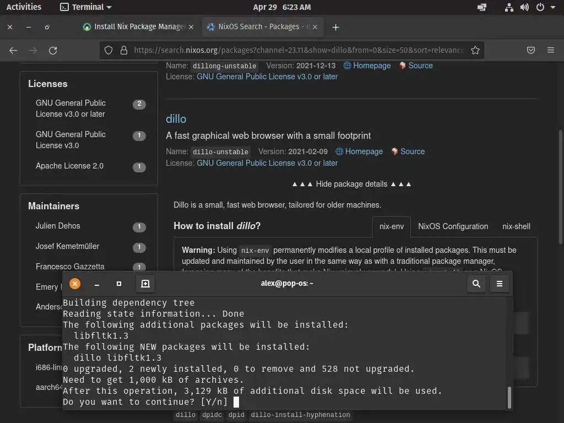This screenshot has height=423, width=564.
Task: Open the Terminal app menu in top bar
Action: click(x=86, y=7)
